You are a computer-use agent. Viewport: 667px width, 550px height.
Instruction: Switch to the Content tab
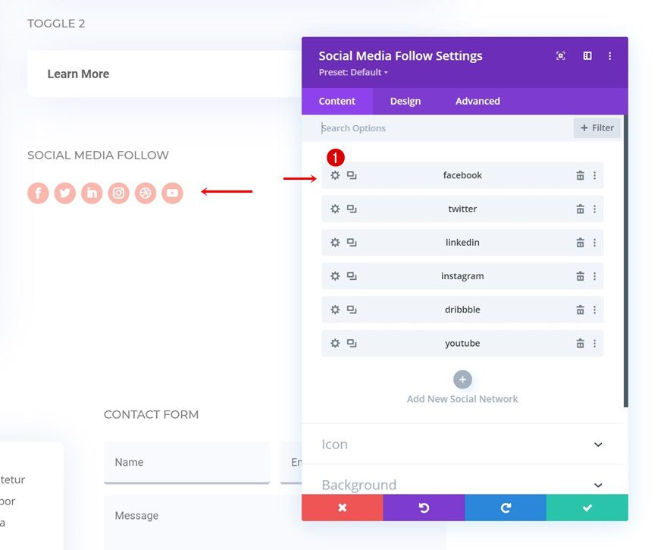point(337,102)
